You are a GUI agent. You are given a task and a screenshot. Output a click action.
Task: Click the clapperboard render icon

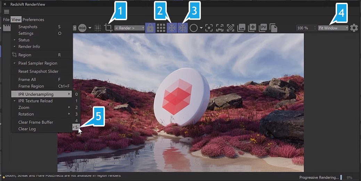click(7, 28)
